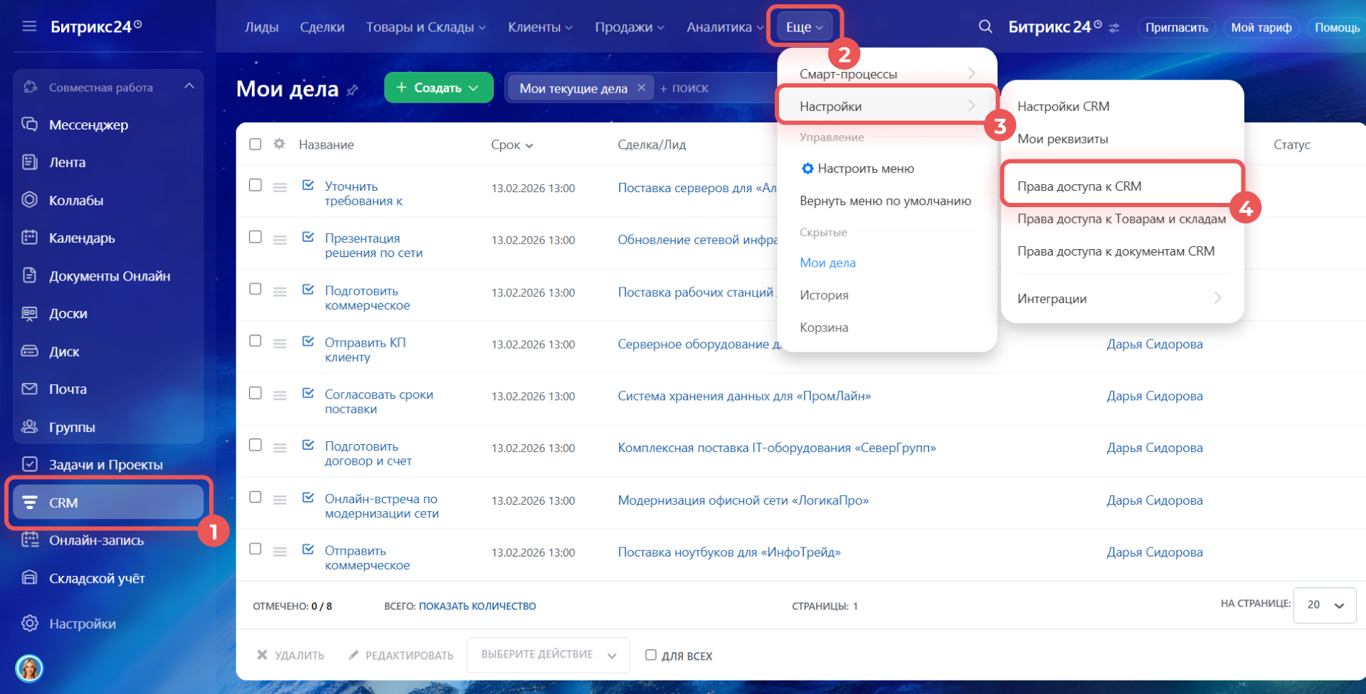Pin Мои дела page with pin icon

[352, 90]
